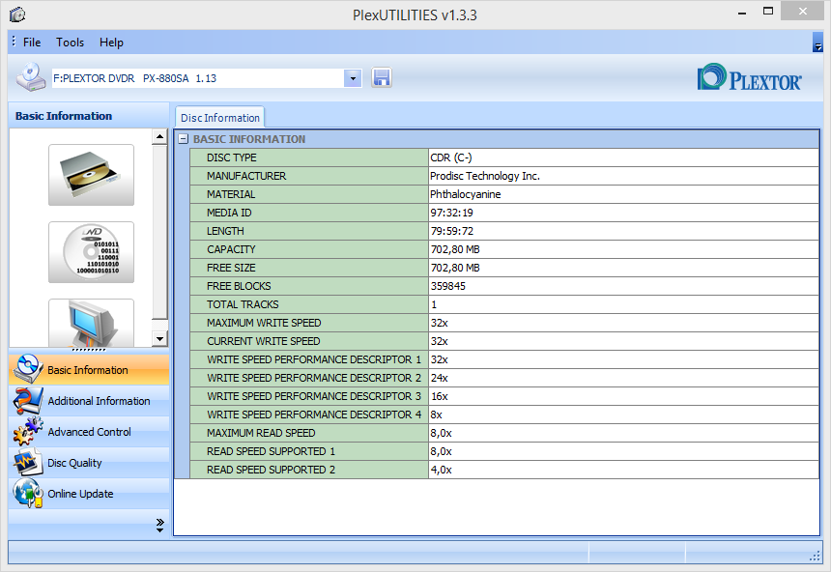Open the drive selection dropdown arrow
Viewport: 831px width, 572px height.
point(353,79)
